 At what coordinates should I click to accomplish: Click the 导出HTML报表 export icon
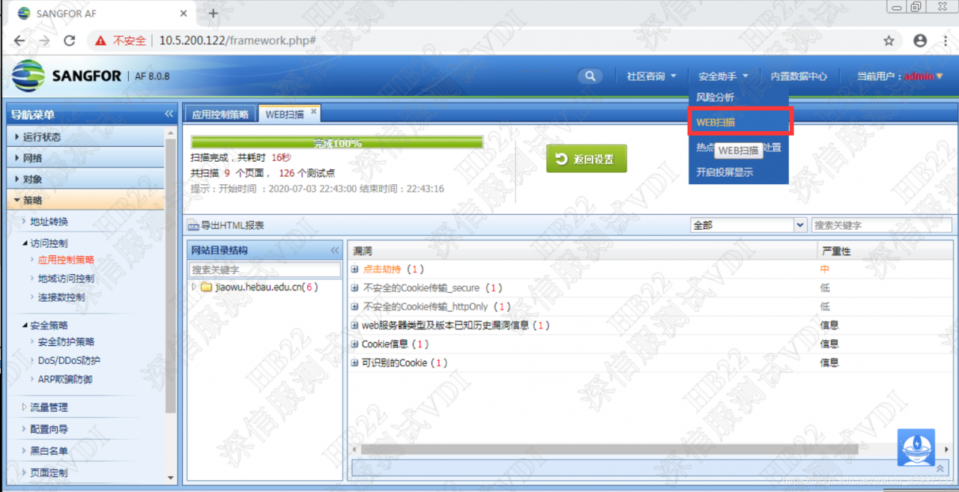point(193,225)
